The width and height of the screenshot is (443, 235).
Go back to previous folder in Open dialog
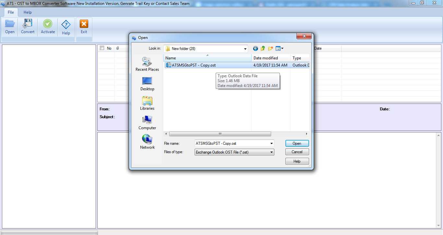tap(255, 48)
